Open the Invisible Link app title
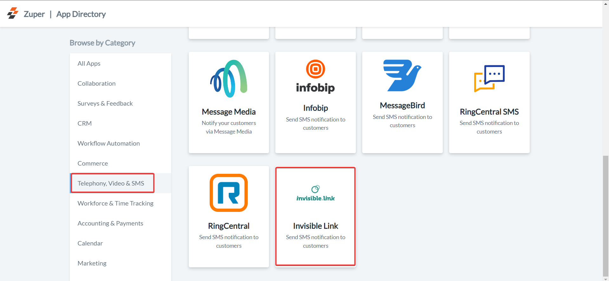Screen dimensions: 609x281 pyautogui.click(x=316, y=226)
